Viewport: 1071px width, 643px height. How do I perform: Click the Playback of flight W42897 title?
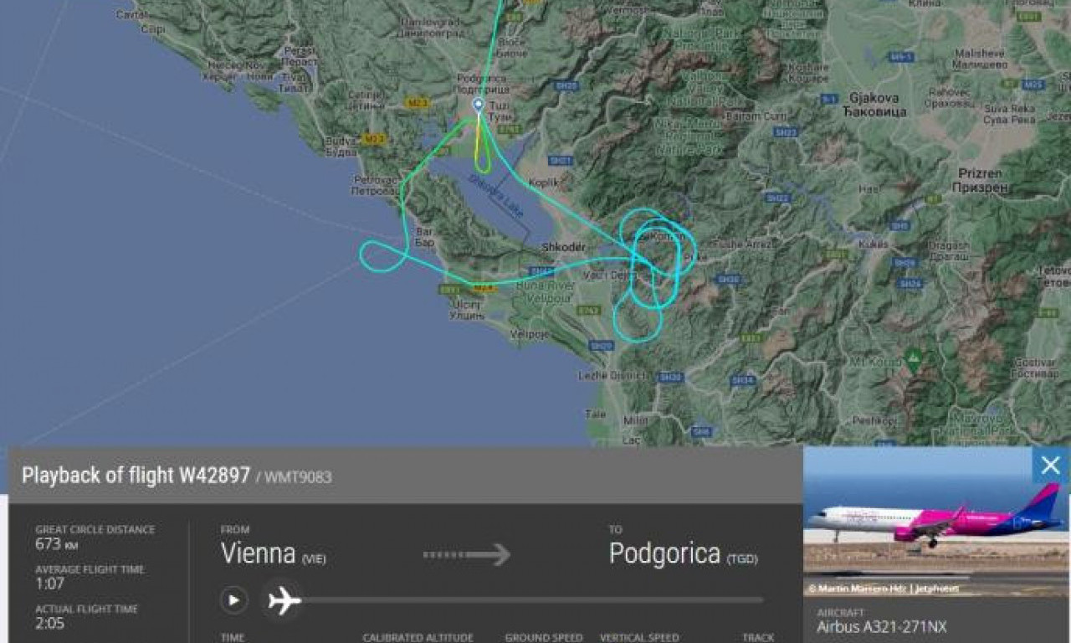tap(136, 476)
